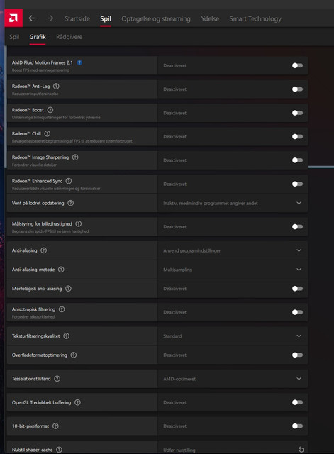Switch to Optagelse og streaming tab
The height and width of the screenshot is (454, 334).
pyautogui.click(x=156, y=19)
